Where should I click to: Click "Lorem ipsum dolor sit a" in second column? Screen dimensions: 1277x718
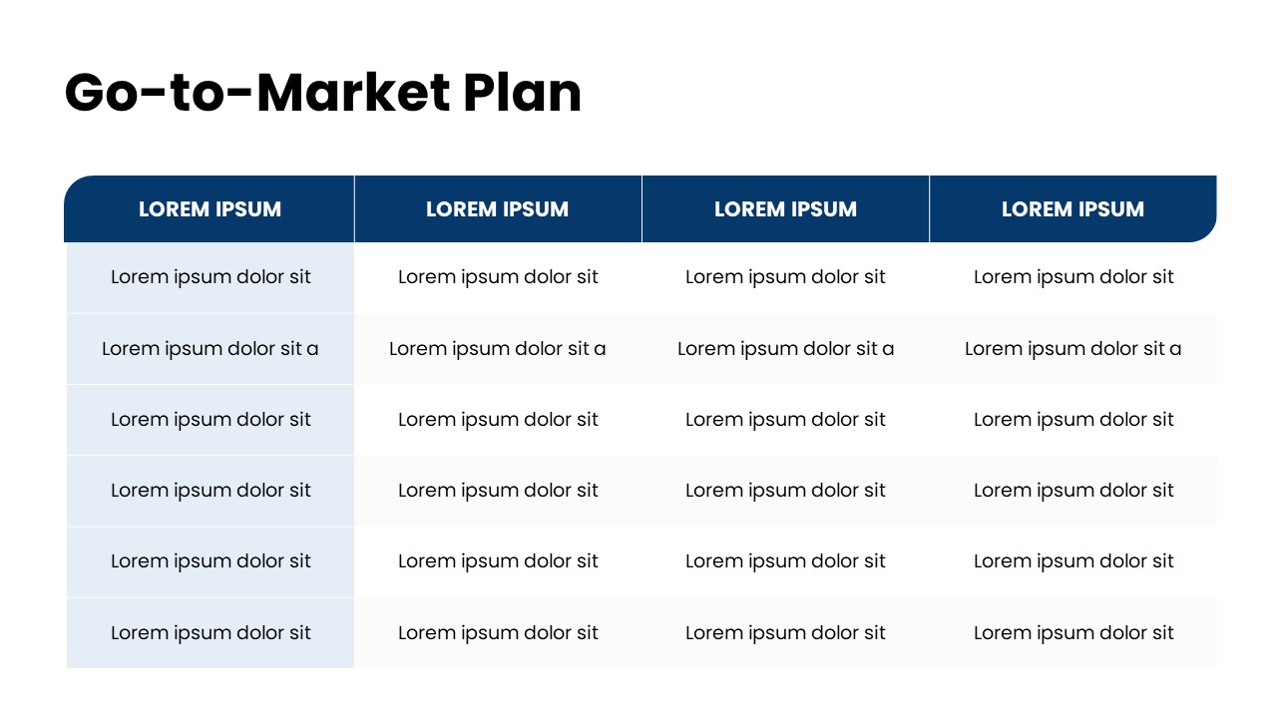point(498,349)
